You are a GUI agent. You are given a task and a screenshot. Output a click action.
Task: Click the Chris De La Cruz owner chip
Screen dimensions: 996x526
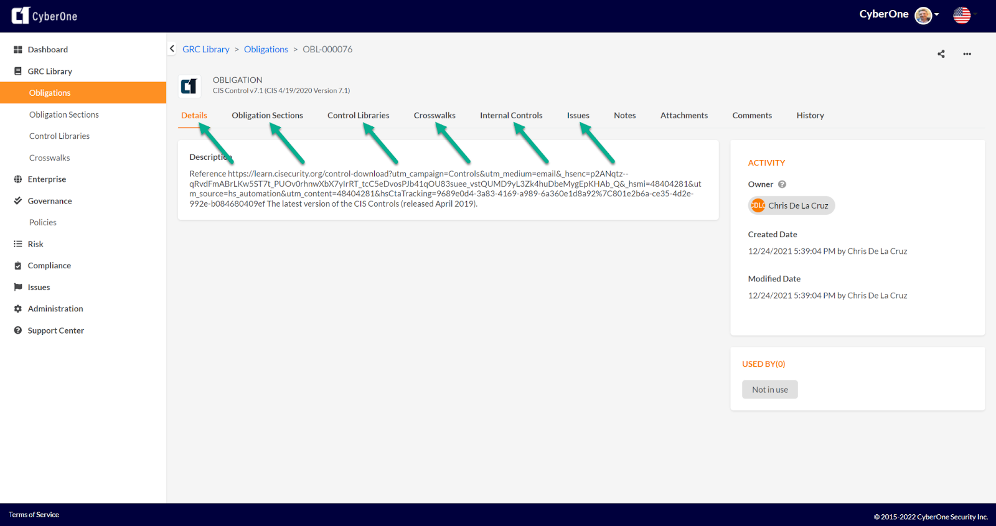(791, 205)
